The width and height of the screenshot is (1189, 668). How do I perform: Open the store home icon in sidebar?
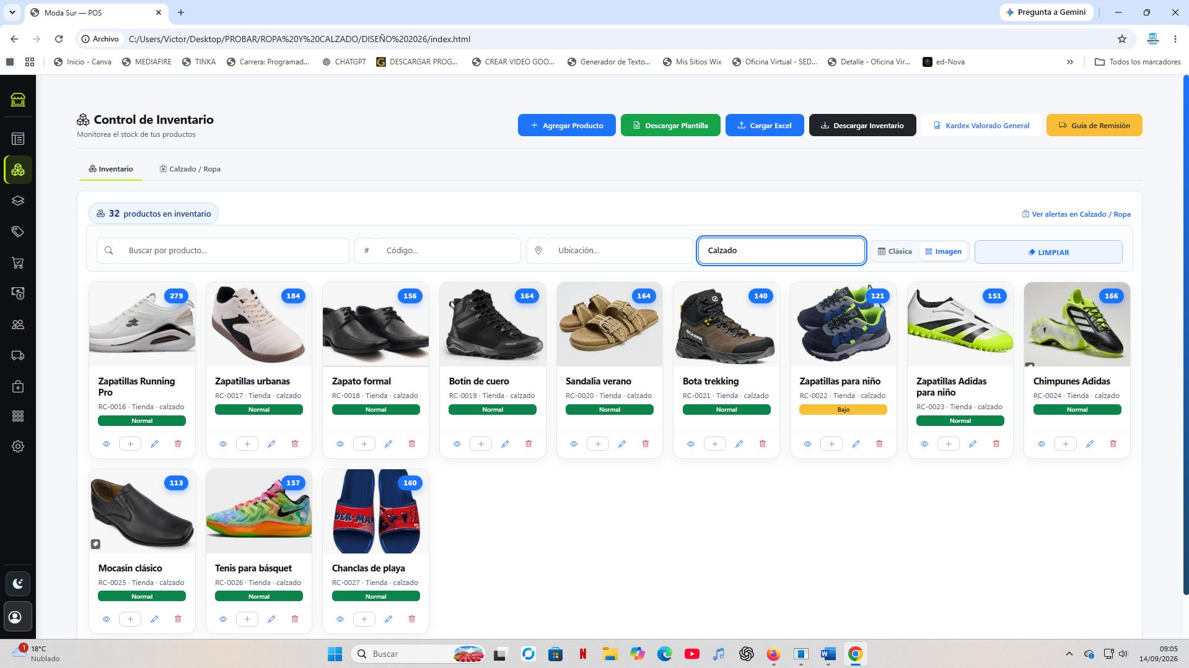[18, 100]
